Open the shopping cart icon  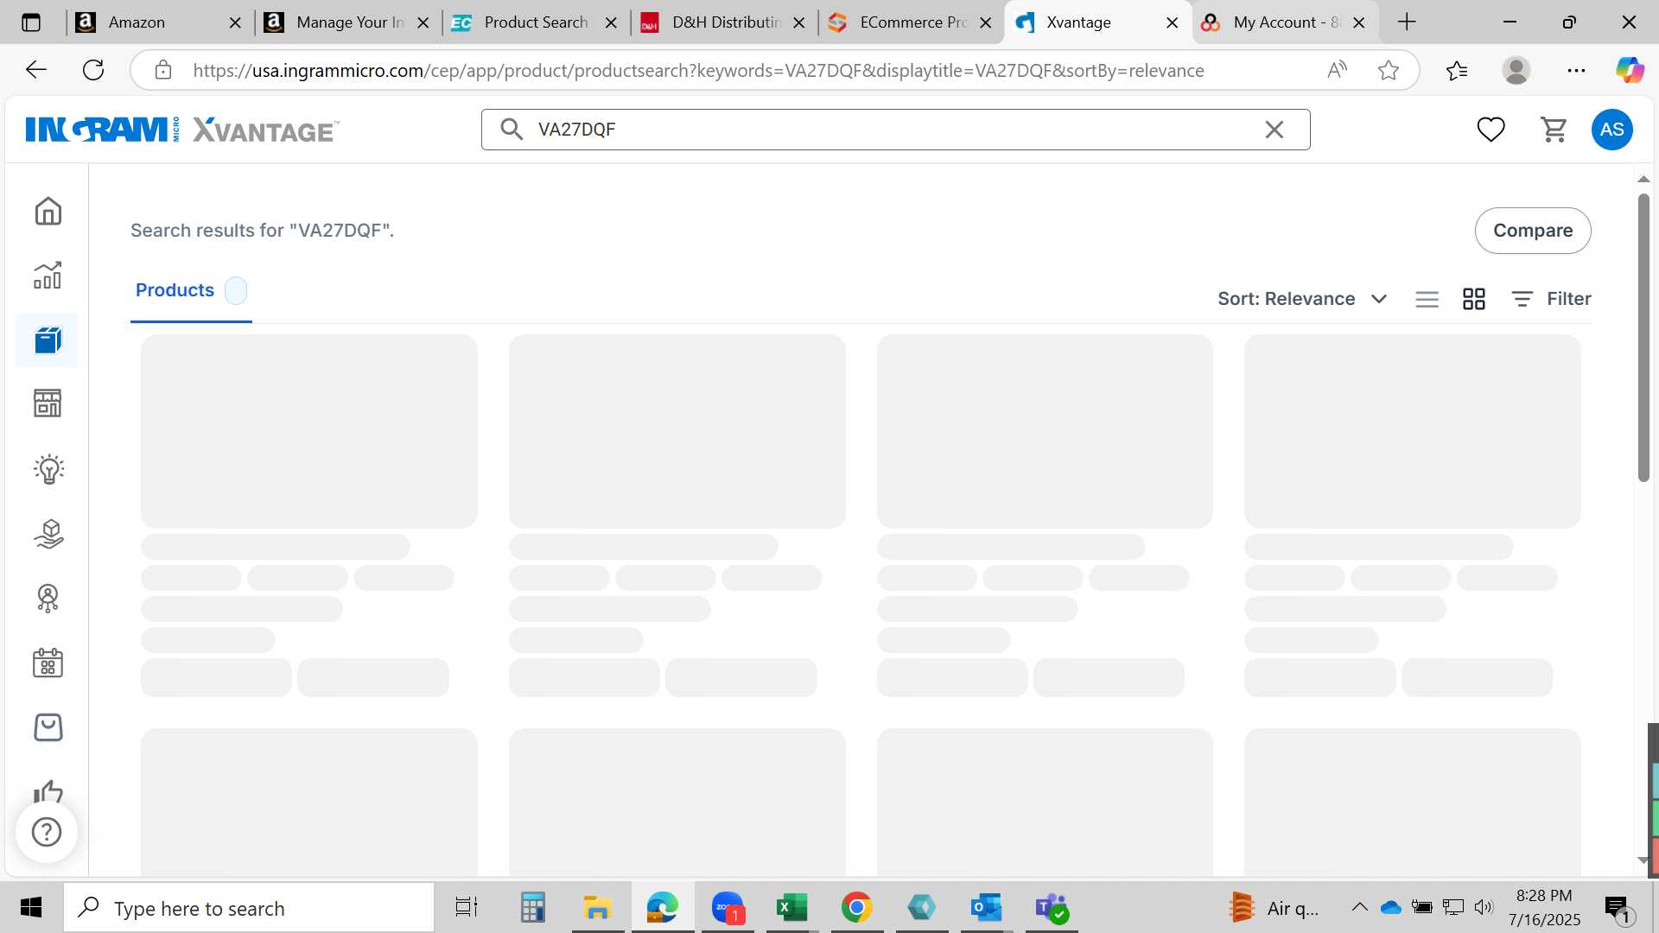(1554, 130)
